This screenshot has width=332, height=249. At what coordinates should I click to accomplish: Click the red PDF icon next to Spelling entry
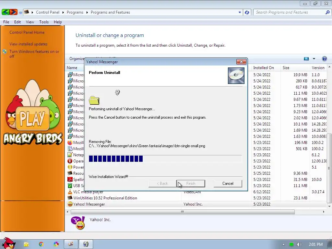tap(70, 180)
